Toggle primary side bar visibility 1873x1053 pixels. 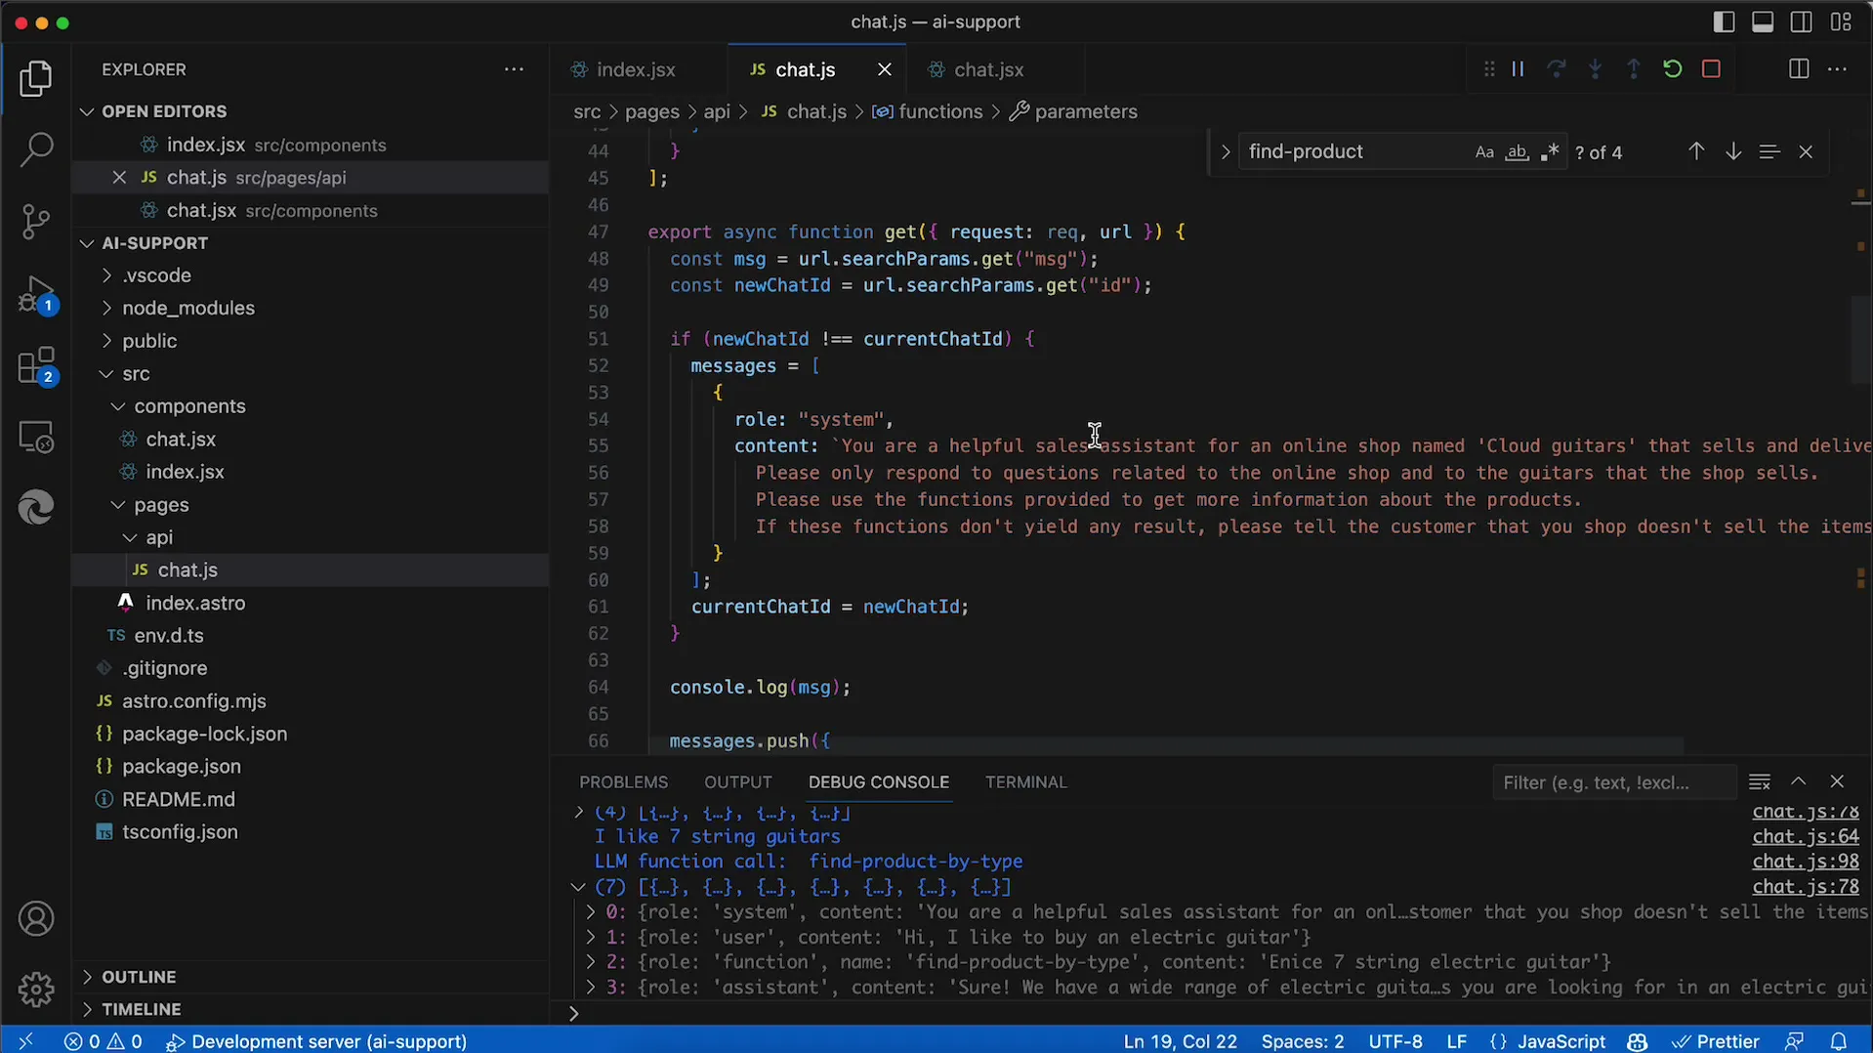click(1725, 22)
